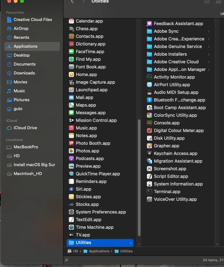The height and width of the screenshot is (267, 224).
Task: Expand the Adobe Sync folder chevron
Action: click(x=209, y=31)
